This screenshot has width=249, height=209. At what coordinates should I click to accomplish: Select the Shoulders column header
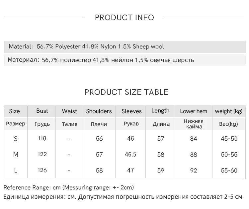point(99,111)
